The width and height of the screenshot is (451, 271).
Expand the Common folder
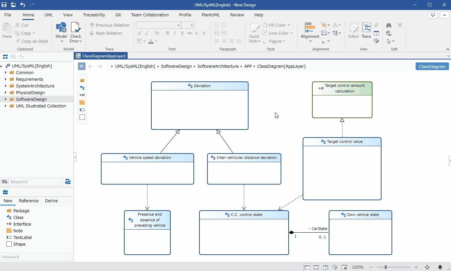coord(6,72)
